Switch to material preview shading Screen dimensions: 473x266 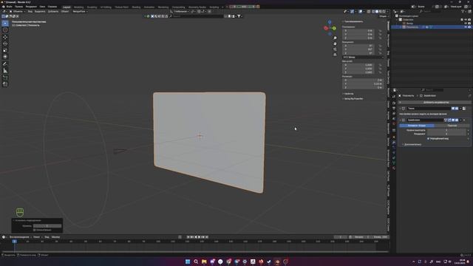381,12
